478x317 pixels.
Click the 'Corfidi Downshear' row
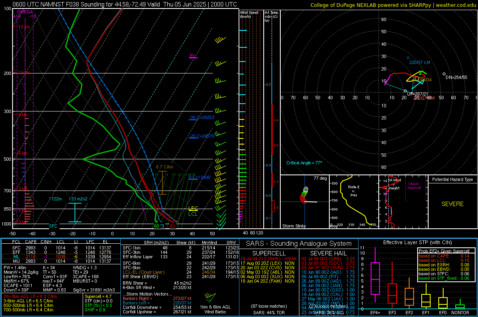tap(157, 307)
